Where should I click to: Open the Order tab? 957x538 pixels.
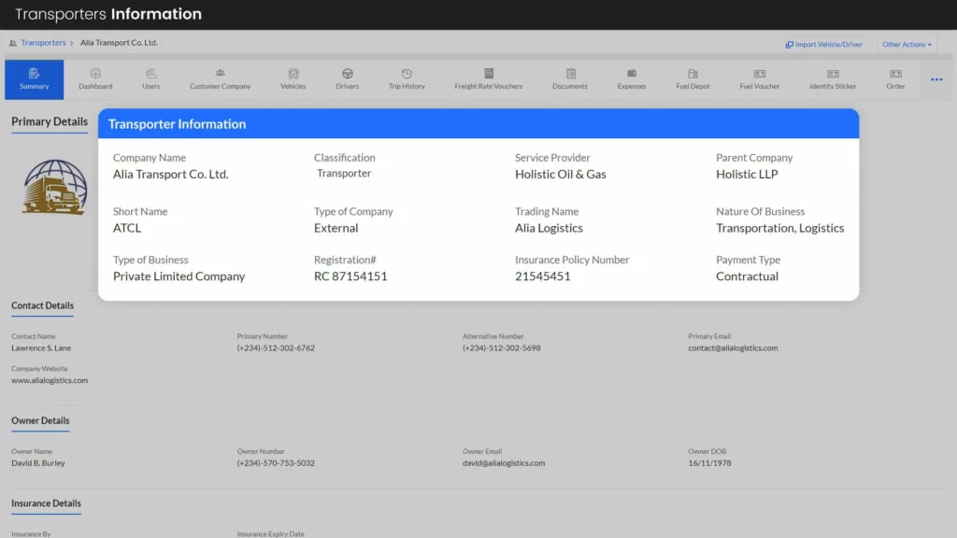coord(895,79)
